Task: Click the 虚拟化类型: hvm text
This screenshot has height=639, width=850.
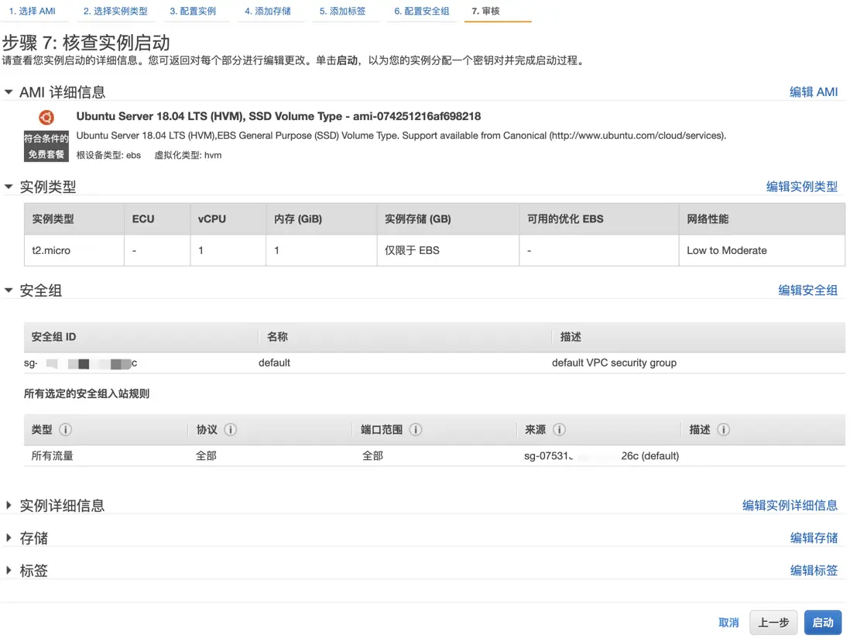Action: (x=187, y=155)
